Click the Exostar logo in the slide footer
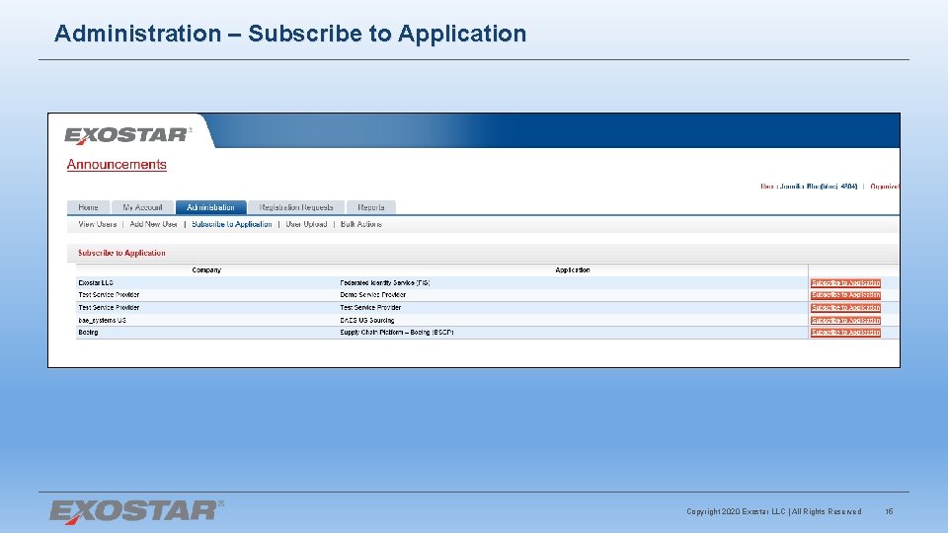Screen dimensions: 948x533 coord(136,512)
